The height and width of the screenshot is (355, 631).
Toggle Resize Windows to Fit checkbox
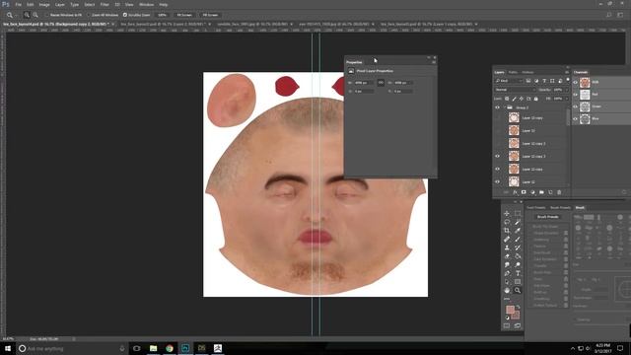click(x=46, y=15)
